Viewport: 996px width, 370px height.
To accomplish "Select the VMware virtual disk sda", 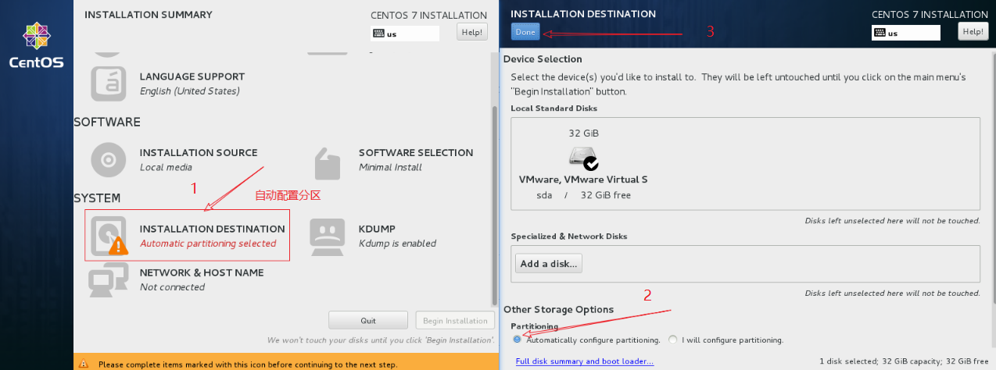I will point(583,164).
